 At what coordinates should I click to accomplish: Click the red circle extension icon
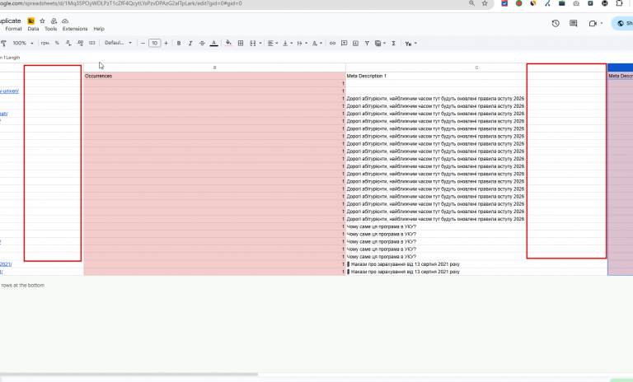pyautogui.click(x=518, y=3)
